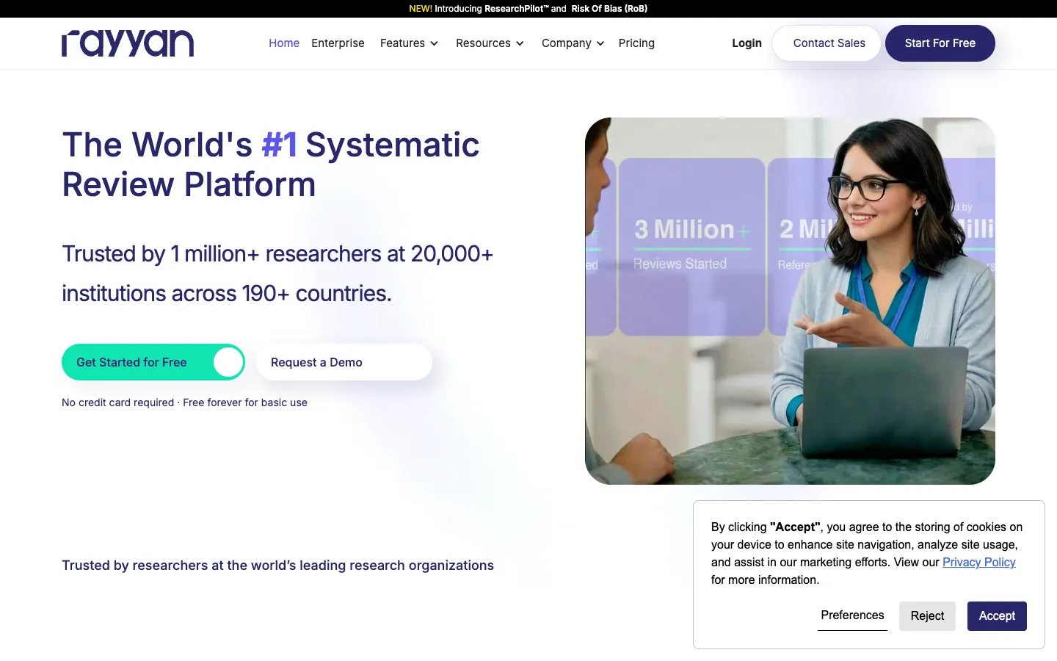Viewport: 1057px width, 661px height.
Task: Click the 'The World's #1 Systematic Review Platform' heading
Action: coord(271,165)
